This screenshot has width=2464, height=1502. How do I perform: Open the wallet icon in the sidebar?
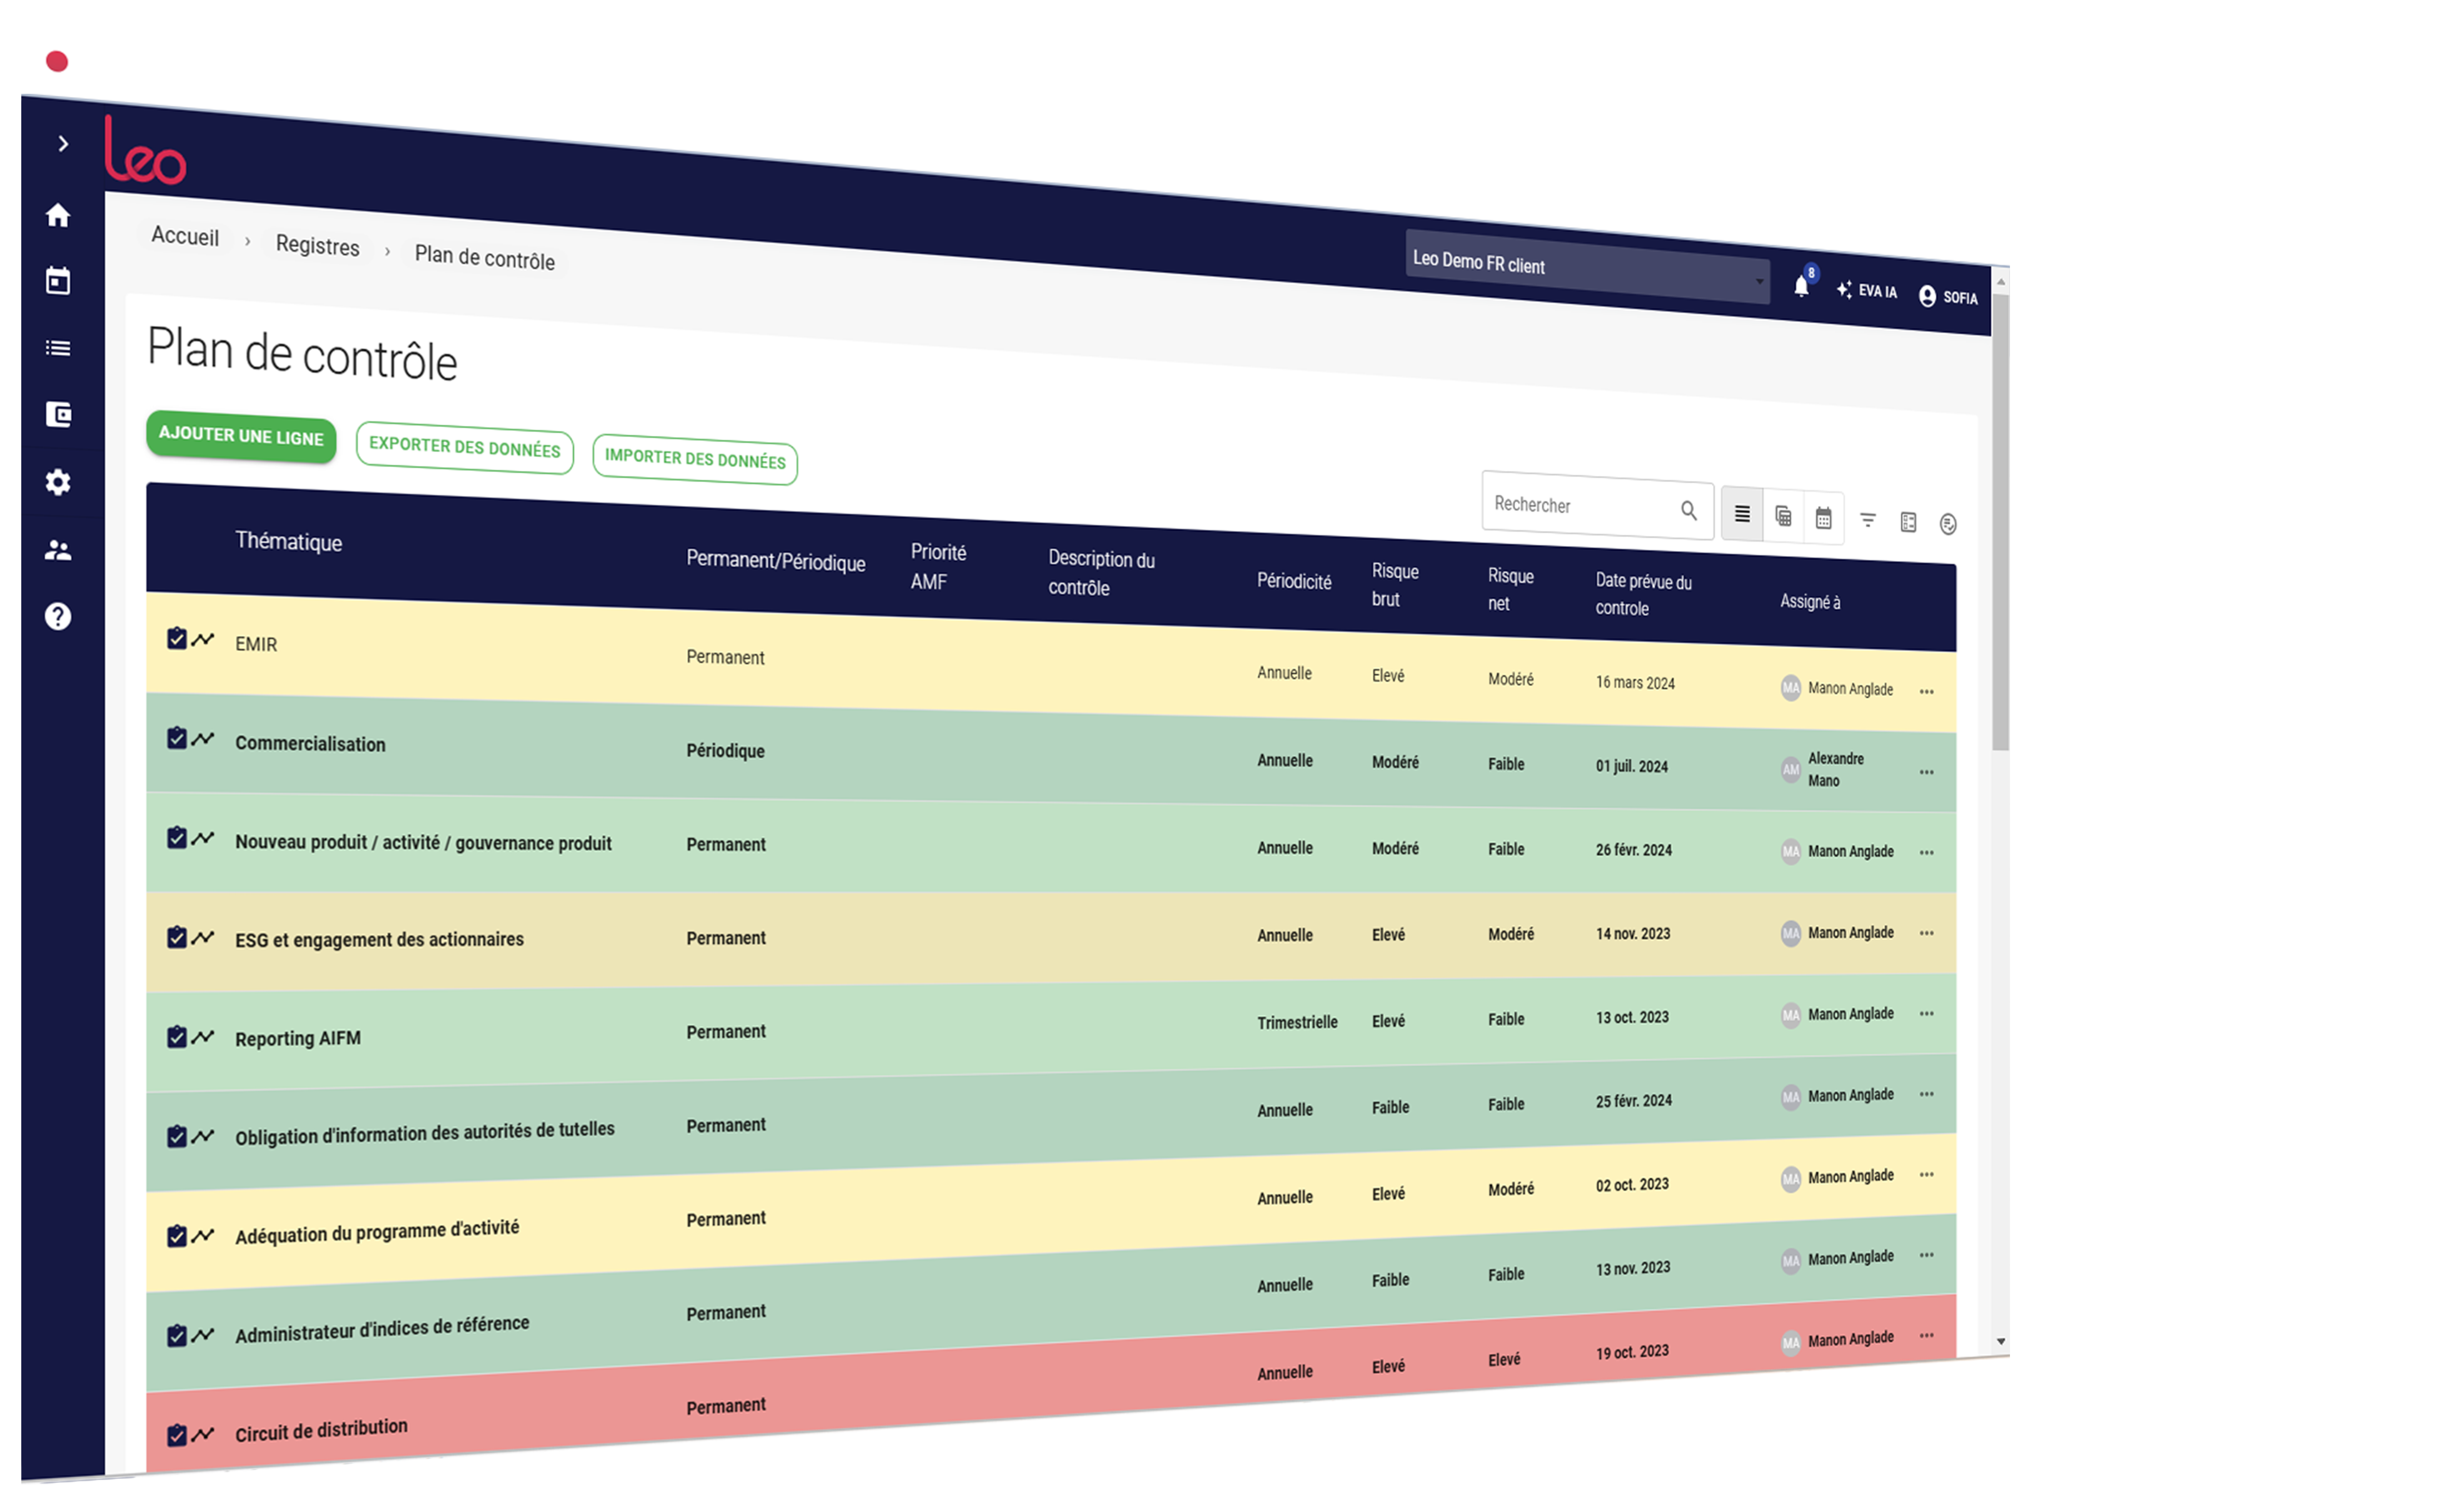point(58,414)
